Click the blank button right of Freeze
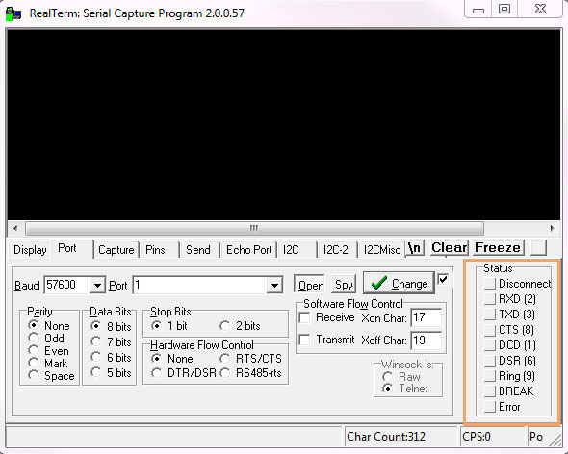The image size is (568, 454). pyautogui.click(x=538, y=248)
